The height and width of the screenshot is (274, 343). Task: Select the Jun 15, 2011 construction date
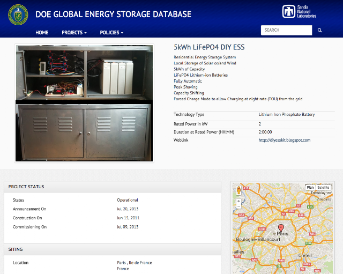[128, 218]
